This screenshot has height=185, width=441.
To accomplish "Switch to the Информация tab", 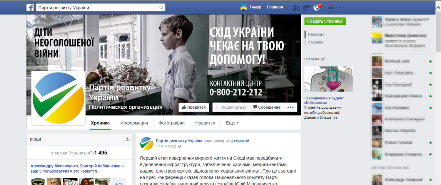I will (x=134, y=123).
